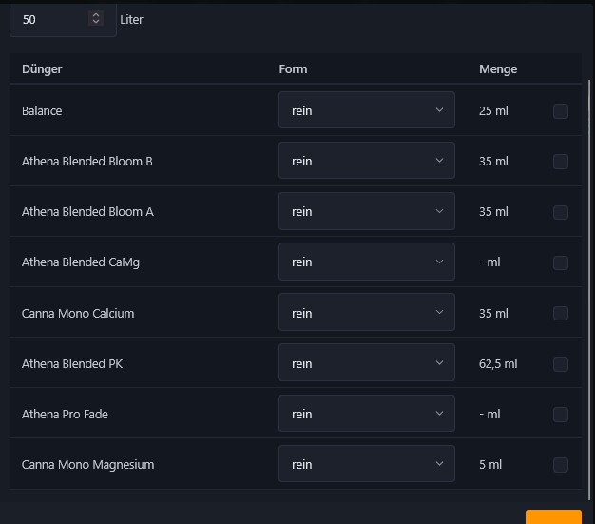595x524 pixels.
Task: Expand the Athena Blended PK Form dropdown
Action: [x=366, y=363]
